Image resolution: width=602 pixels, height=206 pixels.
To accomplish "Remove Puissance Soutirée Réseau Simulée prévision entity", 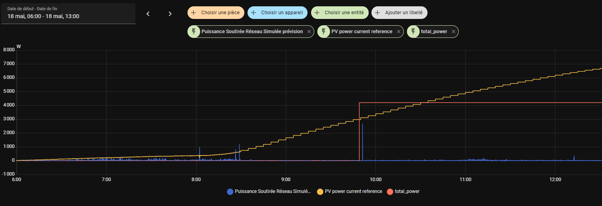I will pos(309,32).
